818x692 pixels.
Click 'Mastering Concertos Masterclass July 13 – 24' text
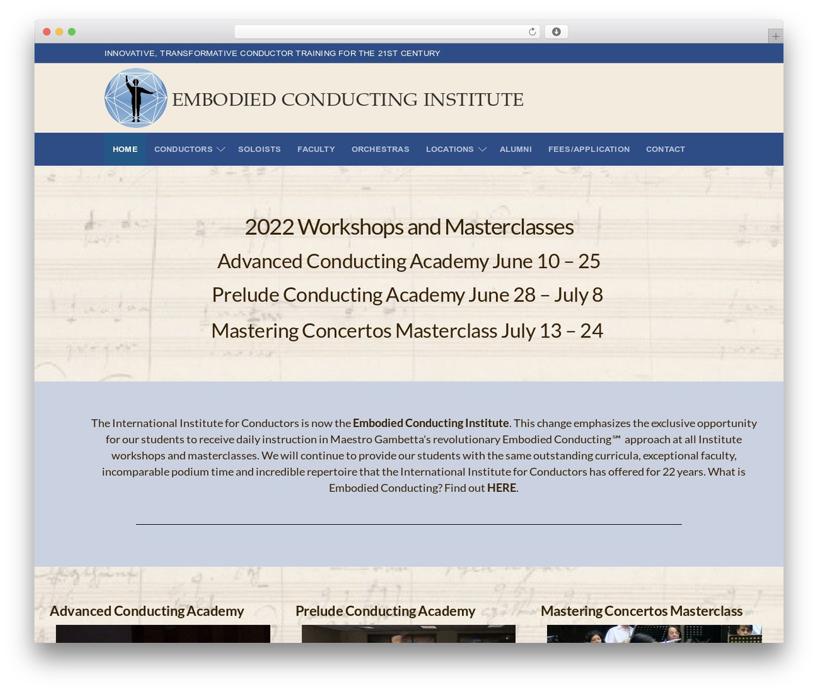(x=407, y=331)
